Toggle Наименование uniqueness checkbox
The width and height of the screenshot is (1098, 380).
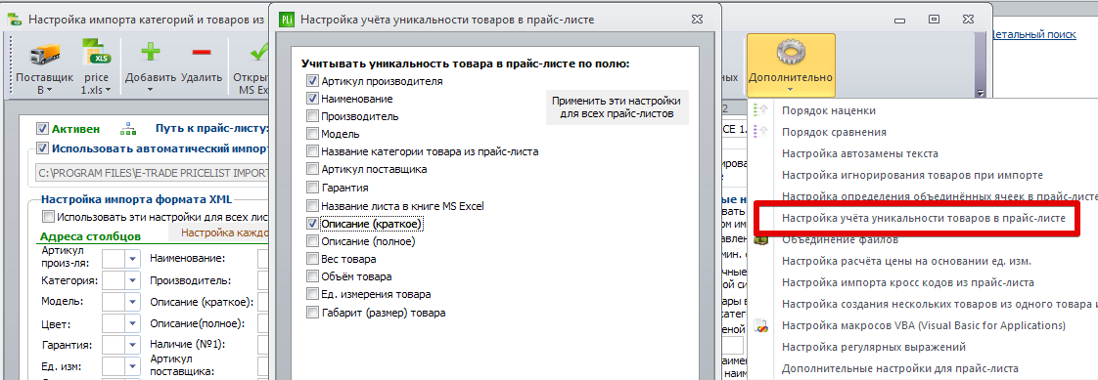312,99
